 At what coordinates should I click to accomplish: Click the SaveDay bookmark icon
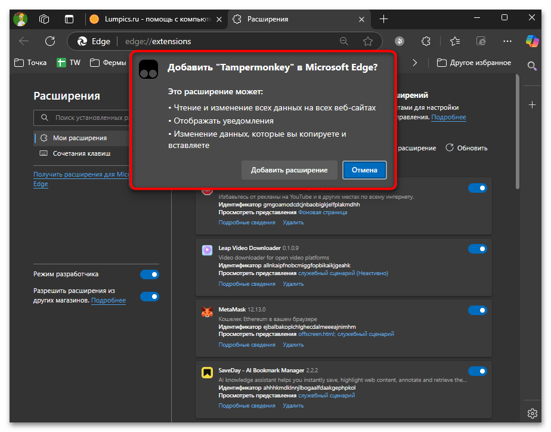pyautogui.click(x=207, y=372)
